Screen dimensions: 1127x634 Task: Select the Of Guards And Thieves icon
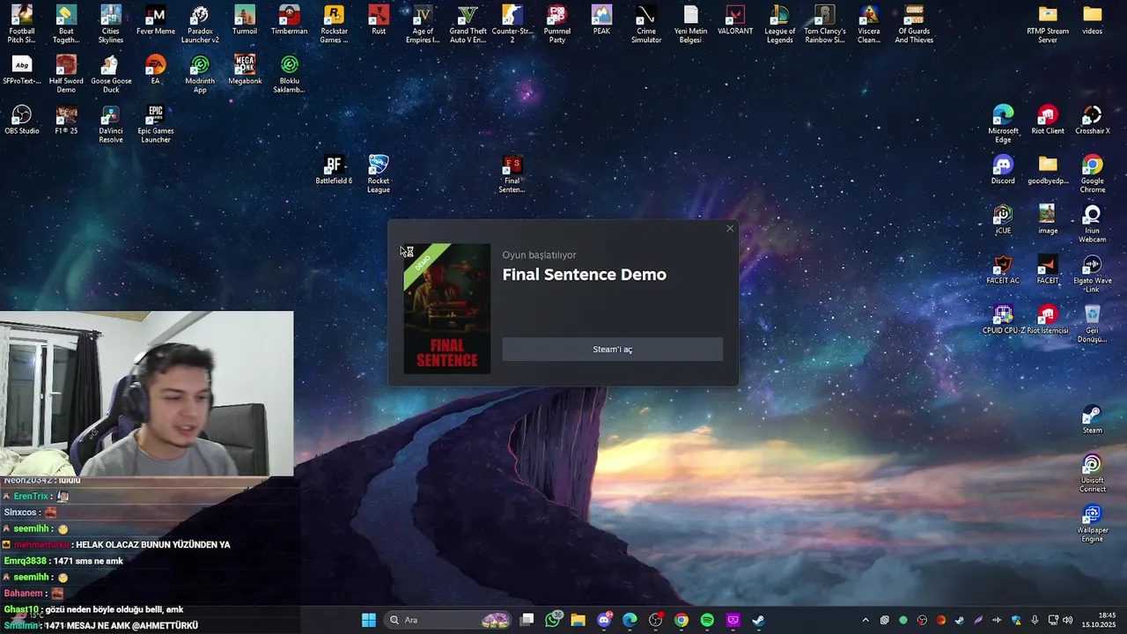pyautogui.click(x=914, y=24)
